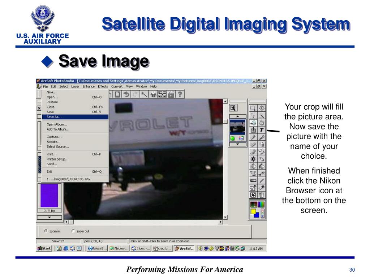Click horizontal scrollbar right arrow
This screenshot has height=277, width=370.
click(x=220, y=222)
